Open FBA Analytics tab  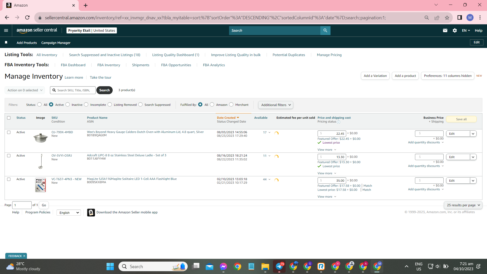click(x=214, y=65)
